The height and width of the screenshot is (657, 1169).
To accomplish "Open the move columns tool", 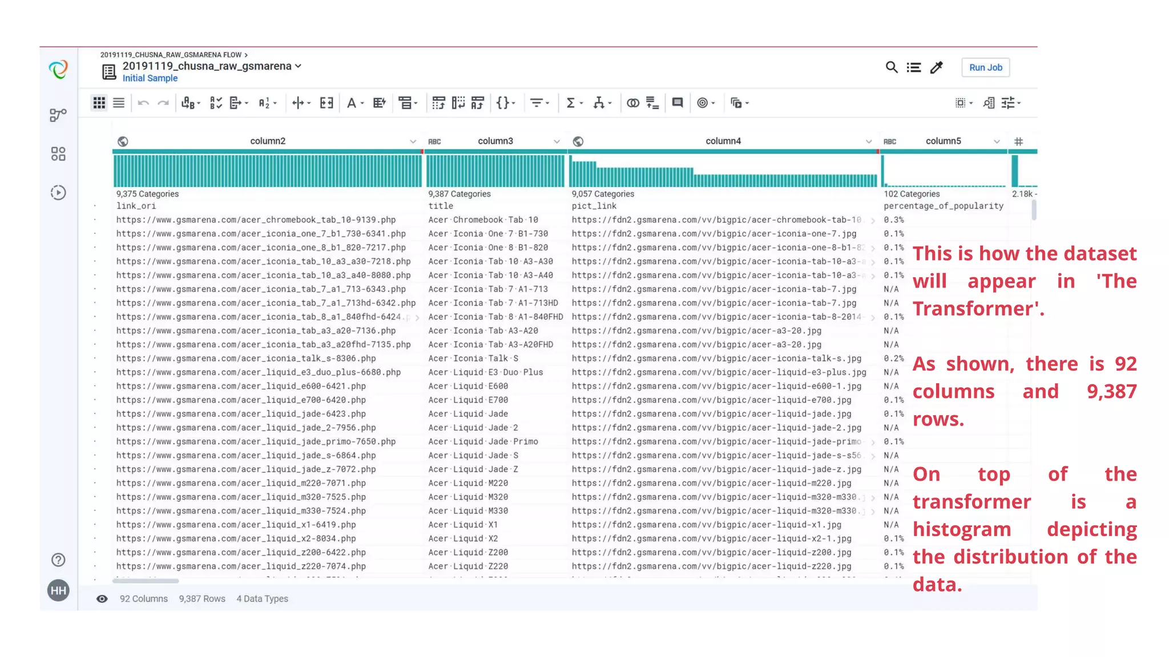I will click(239, 103).
